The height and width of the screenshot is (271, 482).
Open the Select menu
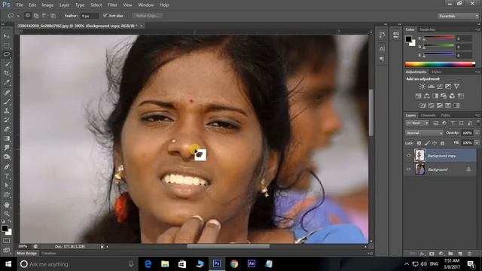coord(96,5)
